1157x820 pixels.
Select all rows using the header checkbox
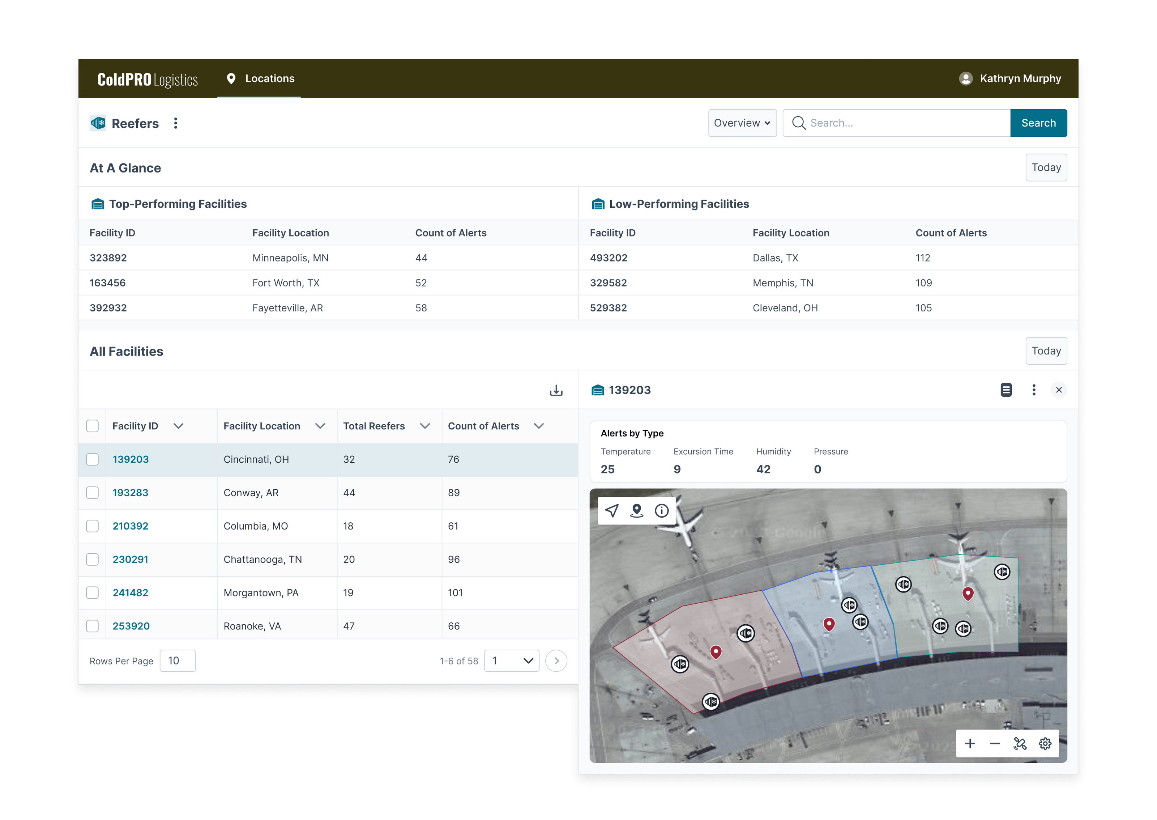click(93, 426)
